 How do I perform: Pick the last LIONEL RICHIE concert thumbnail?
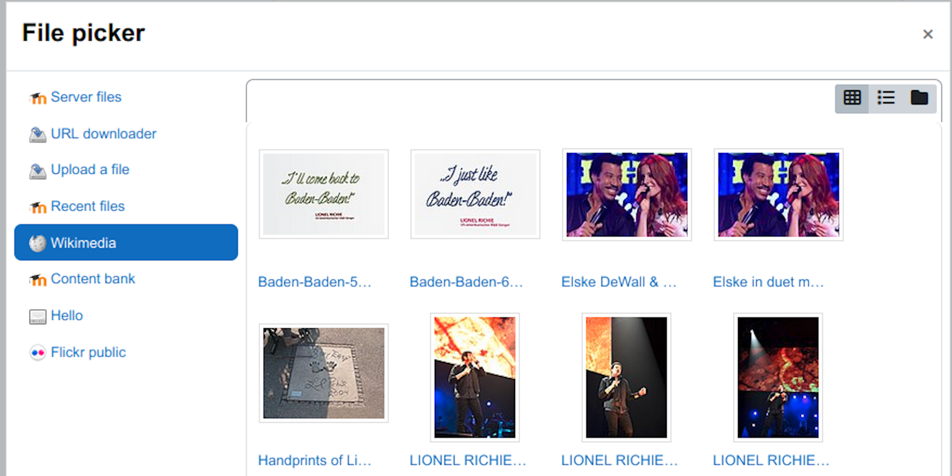click(x=778, y=378)
